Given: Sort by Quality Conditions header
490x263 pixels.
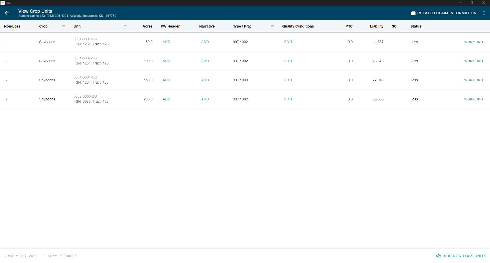Looking at the screenshot, I should click(298, 26).
